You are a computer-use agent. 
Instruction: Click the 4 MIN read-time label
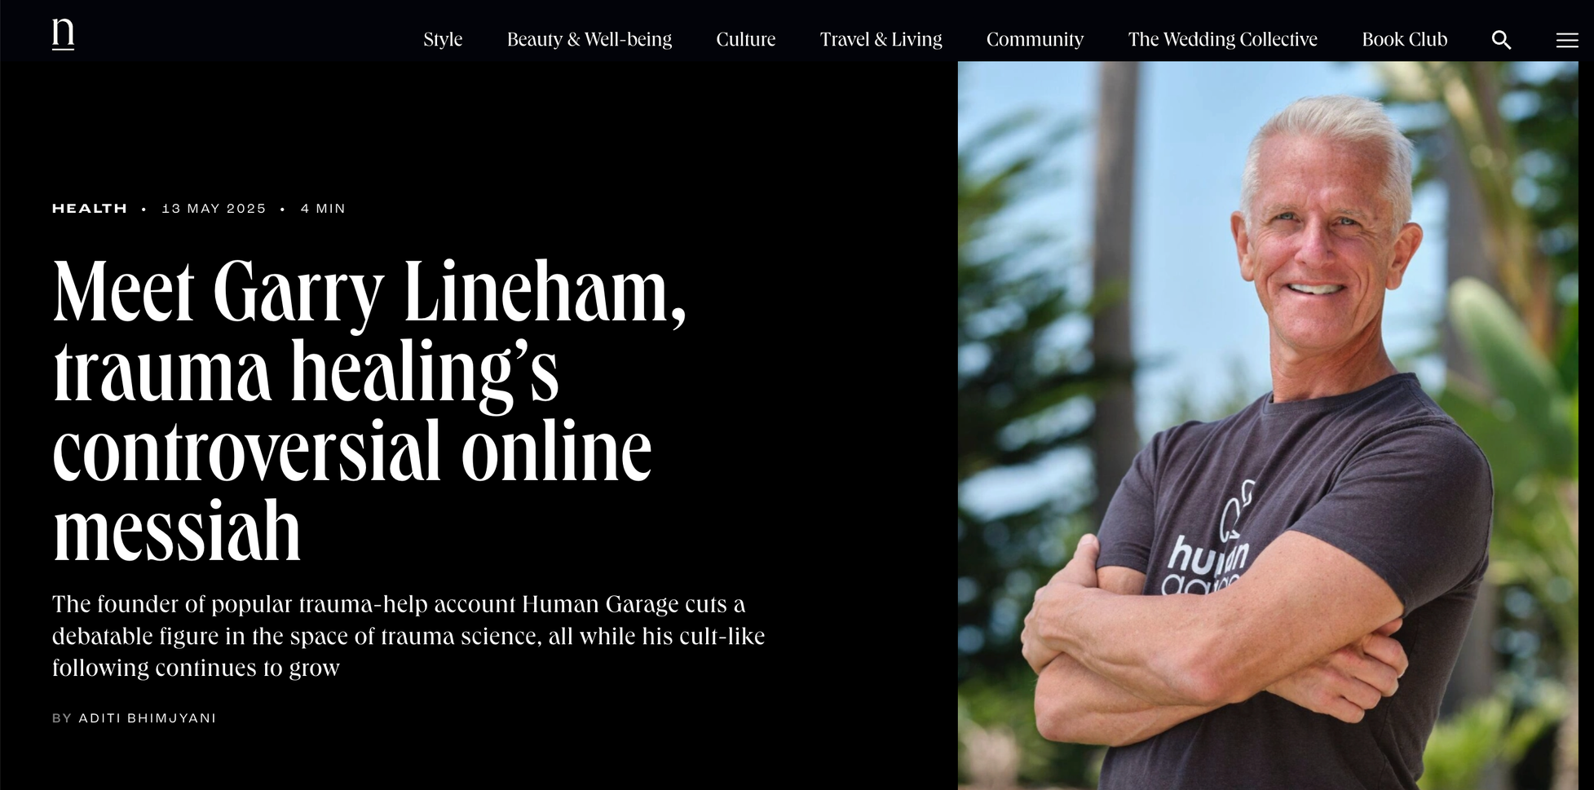point(323,209)
